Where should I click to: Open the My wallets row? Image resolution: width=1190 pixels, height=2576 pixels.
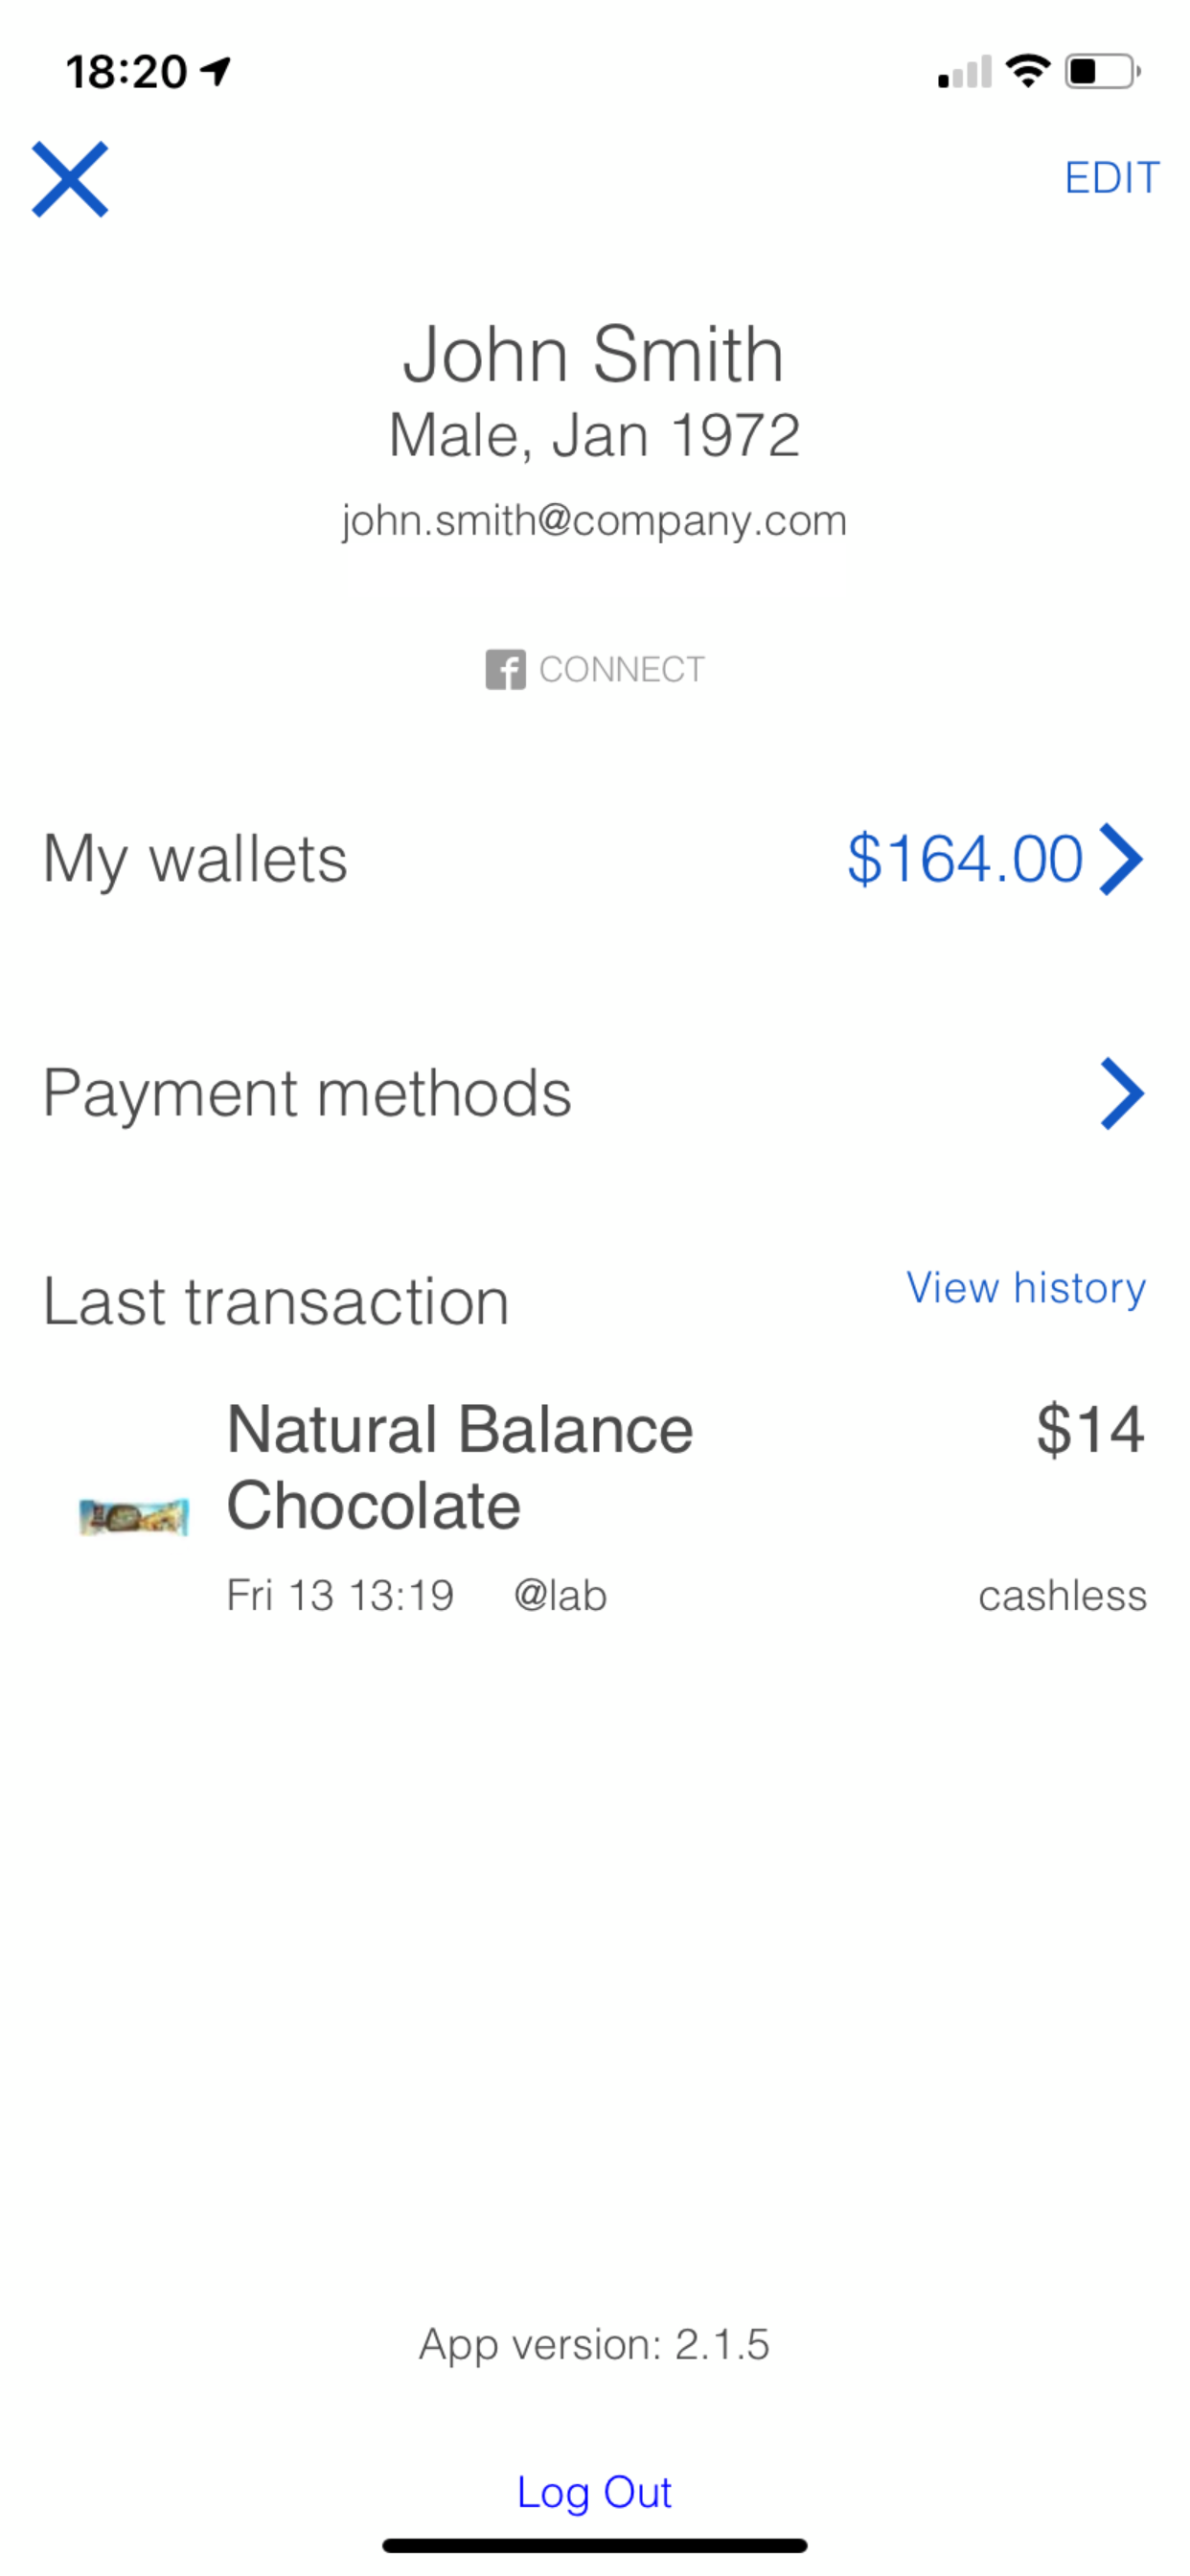pyautogui.click(x=594, y=859)
